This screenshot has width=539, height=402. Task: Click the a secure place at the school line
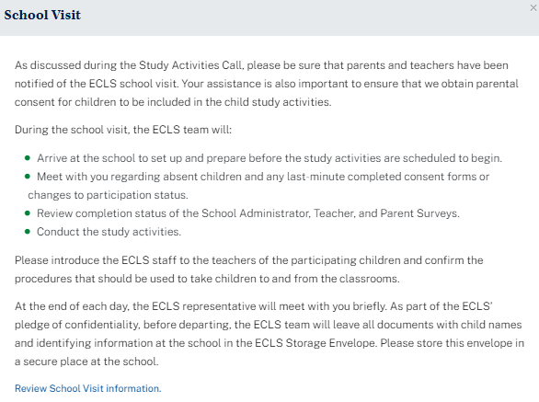click(x=86, y=362)
